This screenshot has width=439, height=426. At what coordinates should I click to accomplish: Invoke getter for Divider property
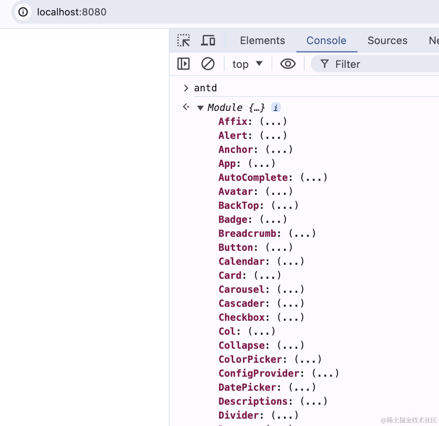285,416
